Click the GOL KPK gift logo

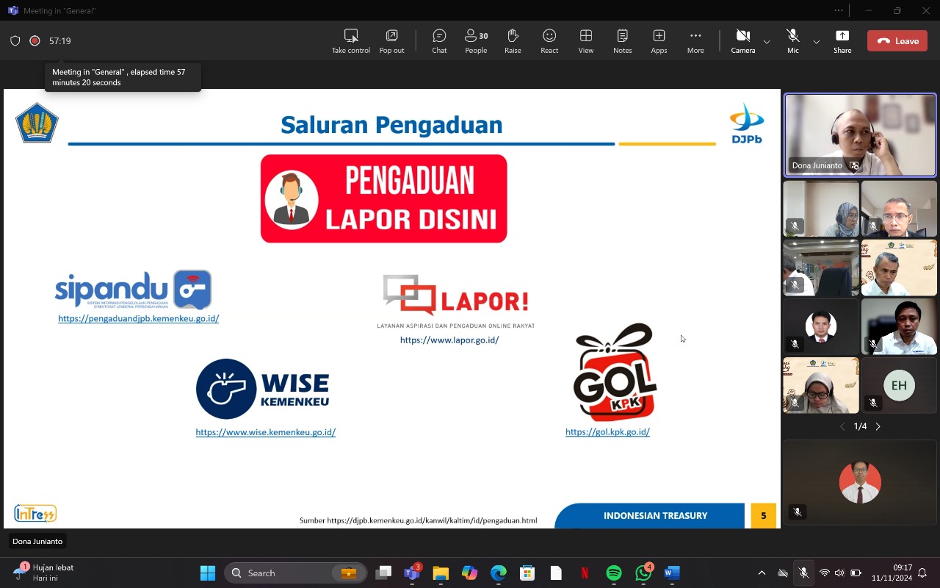[x=614, y=372]
